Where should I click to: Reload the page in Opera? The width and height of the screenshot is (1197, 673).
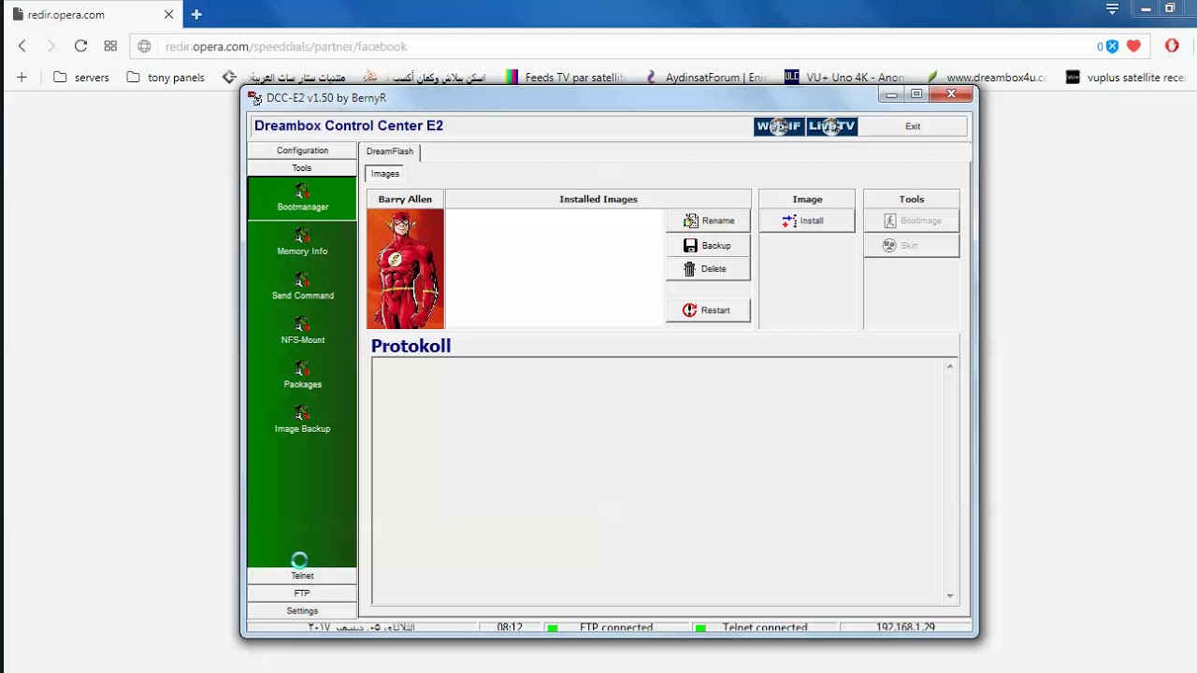80,46
